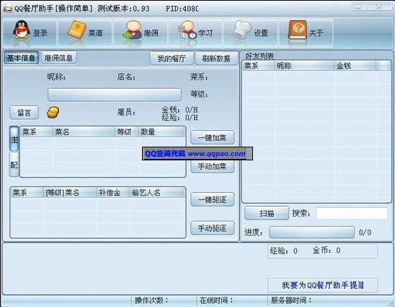Click the 补偿金 column header
This screenshot has height=307, width=395.
point(113,193)
